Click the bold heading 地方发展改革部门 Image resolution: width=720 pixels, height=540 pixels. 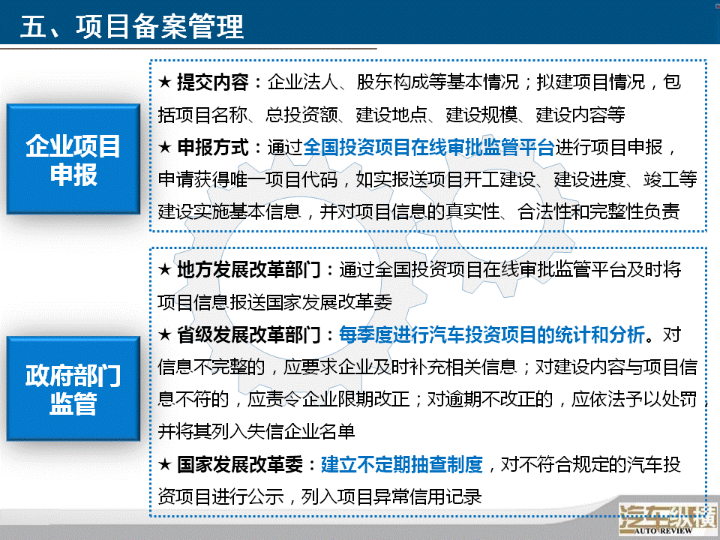249,270
